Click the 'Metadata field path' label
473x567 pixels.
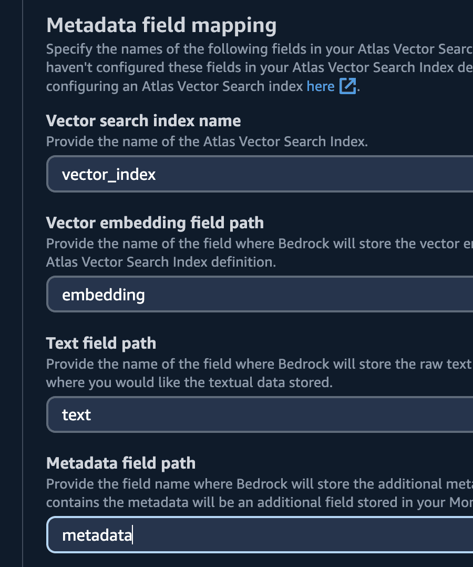coord(122,463)
